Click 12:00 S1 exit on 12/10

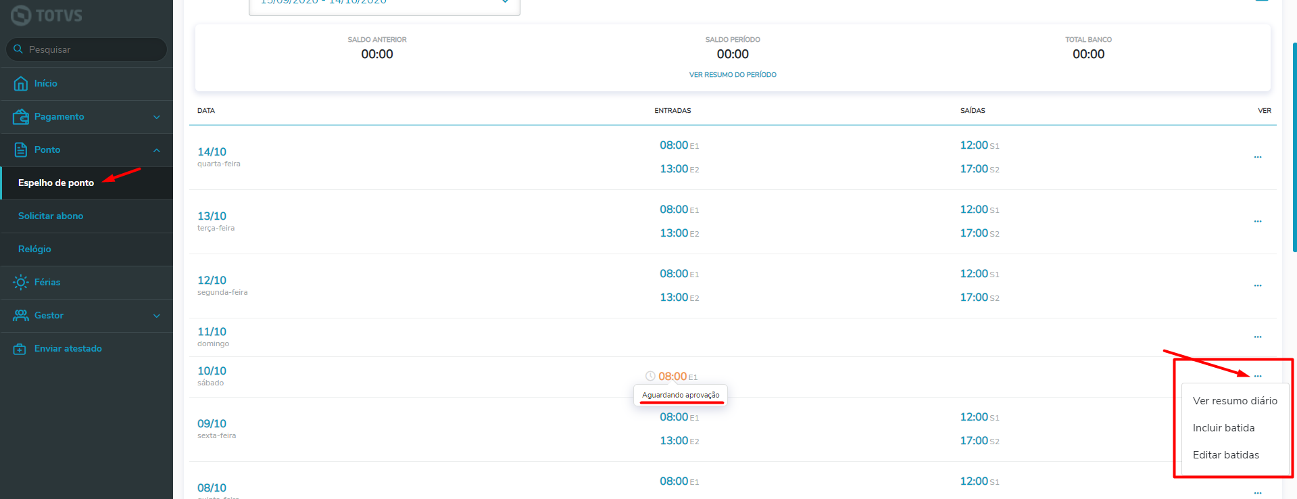pos(979,274)
